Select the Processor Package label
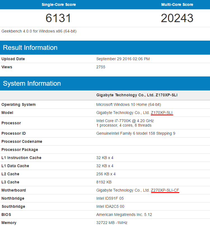This screenshot has width=210, height=226. 20,150
